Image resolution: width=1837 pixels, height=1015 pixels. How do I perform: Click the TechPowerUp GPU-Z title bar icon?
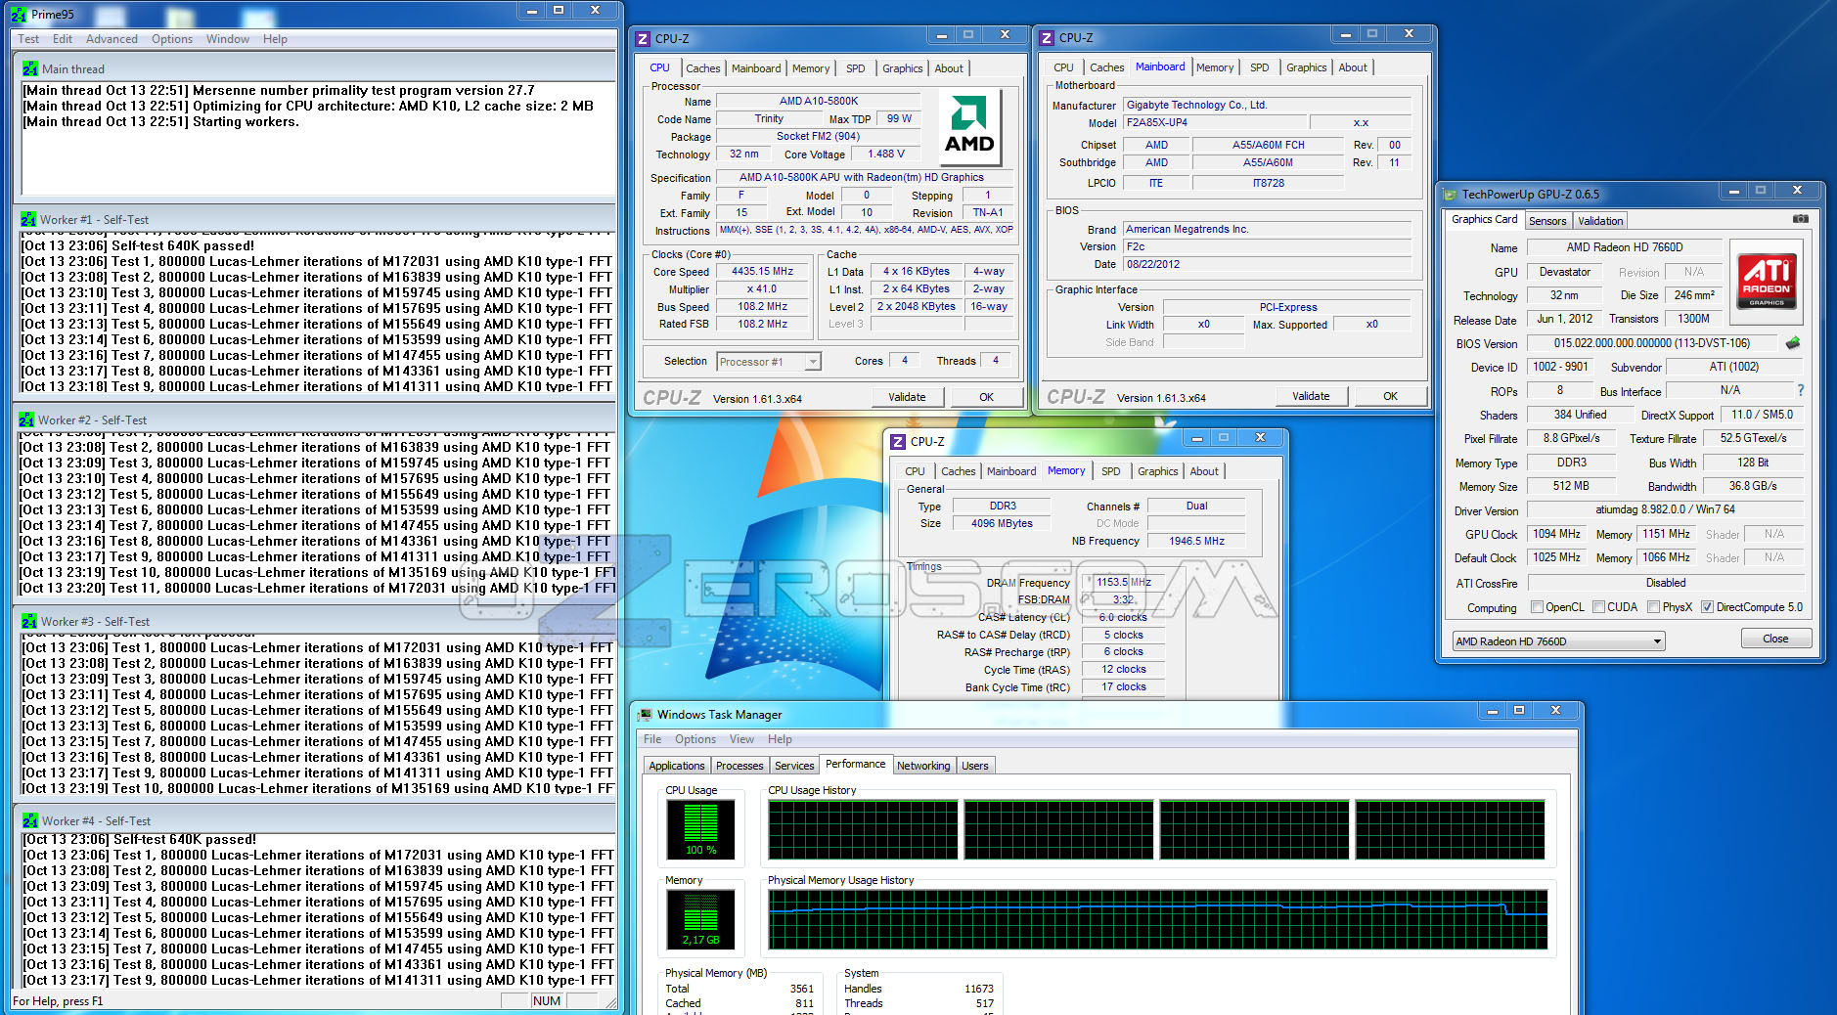click(x=1451, y=195)
